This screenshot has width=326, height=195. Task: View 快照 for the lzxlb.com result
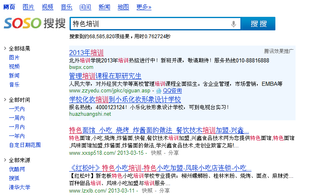[x=147, y=190]
